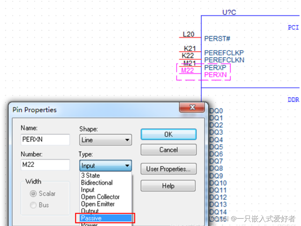
Task: Select the Scalar width radio button
Action: tap(33, 193)
